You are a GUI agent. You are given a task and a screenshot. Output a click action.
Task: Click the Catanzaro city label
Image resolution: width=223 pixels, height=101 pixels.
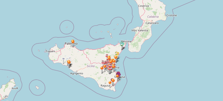152,23
